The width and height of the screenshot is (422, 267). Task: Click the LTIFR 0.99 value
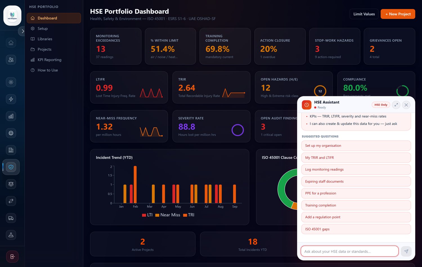click(104, 88)
